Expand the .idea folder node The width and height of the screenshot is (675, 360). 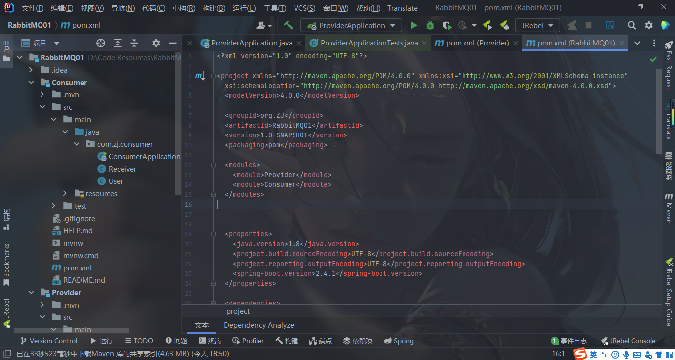[31, 70]
